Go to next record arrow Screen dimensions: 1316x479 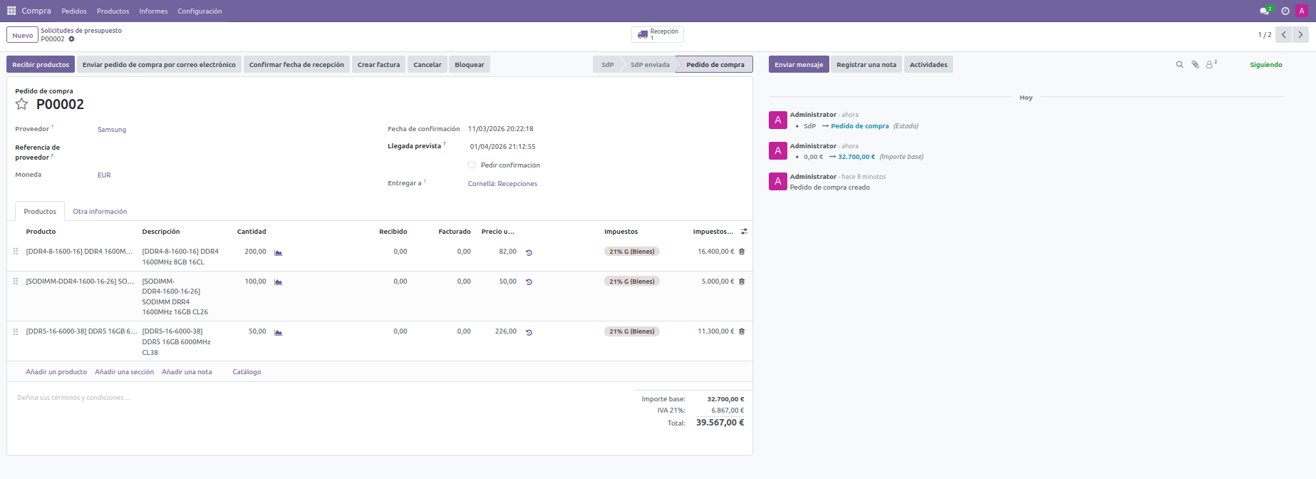pos(1300,34)
